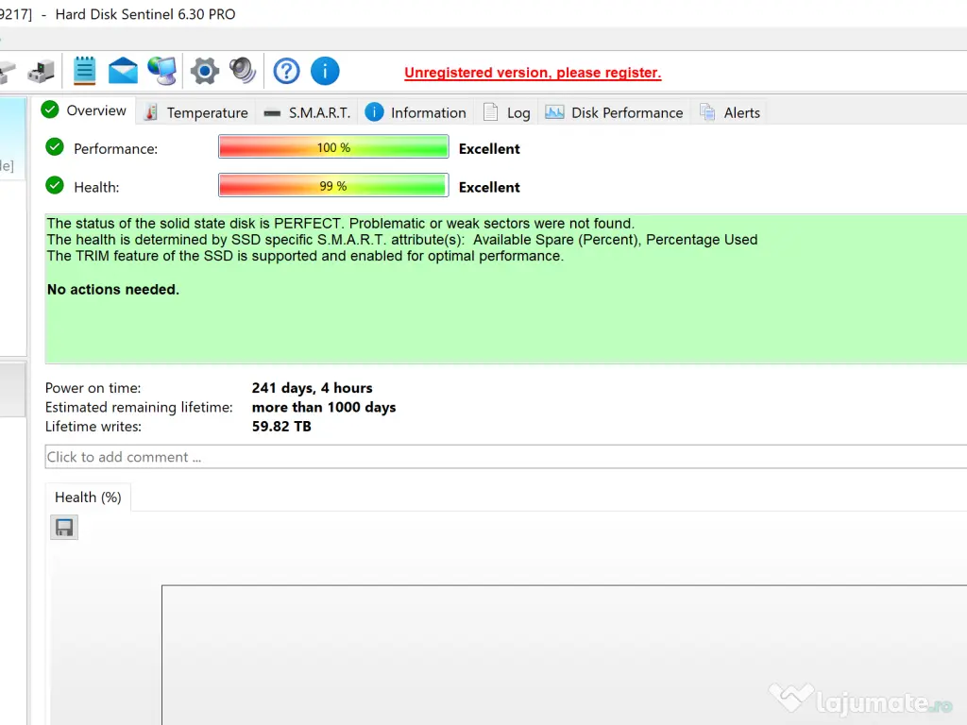Click the speaker sound icon in toolbar
The width and height of the screenshot is (967, 725).
[243, 71]
